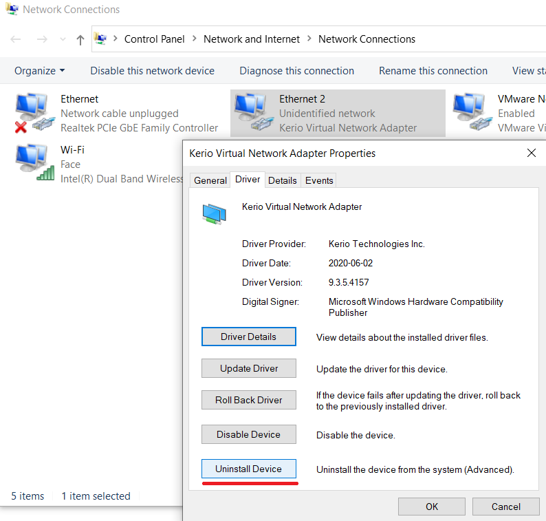This screenshot has height=521, width=546.
Task: Click Network and Internet breadcrumb
Action: [x=252, y=39]
